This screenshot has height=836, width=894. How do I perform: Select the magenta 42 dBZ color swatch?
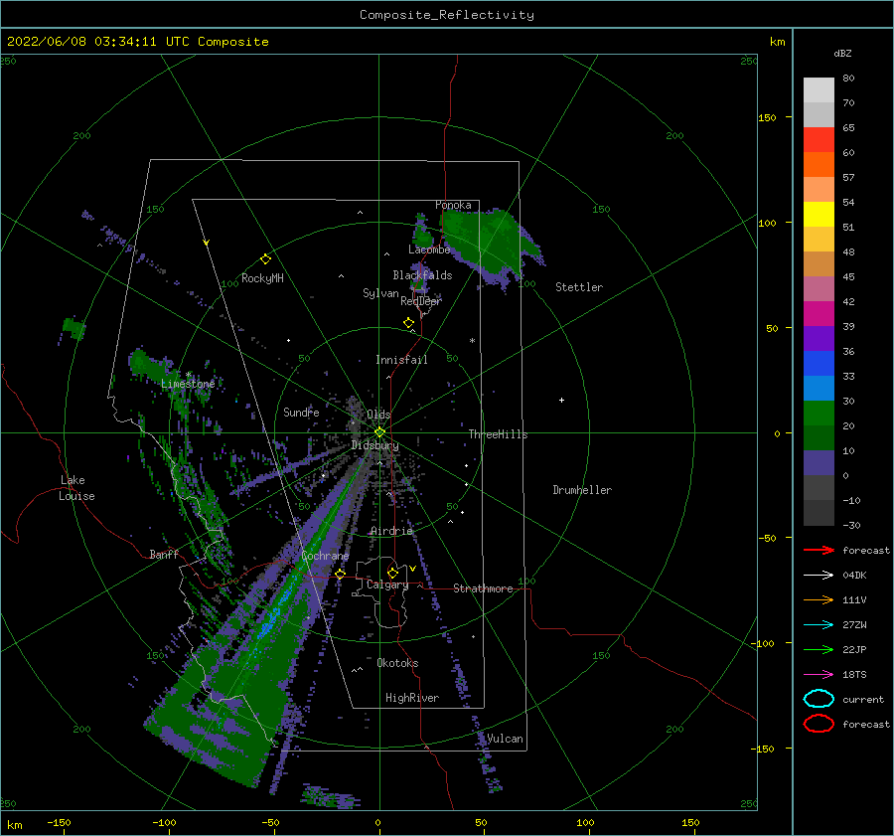819,314
